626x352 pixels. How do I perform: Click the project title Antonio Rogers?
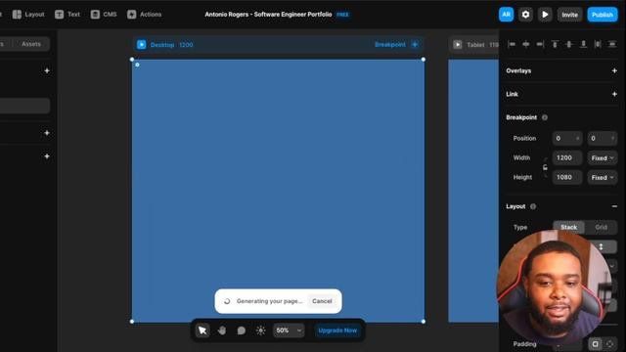[268, 15]
